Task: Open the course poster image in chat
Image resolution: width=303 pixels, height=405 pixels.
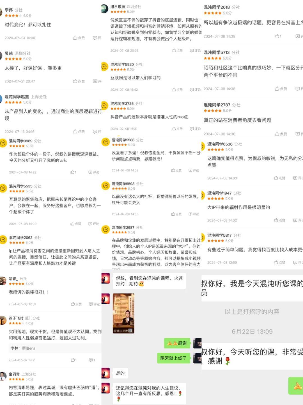Action: pos(123,313)
